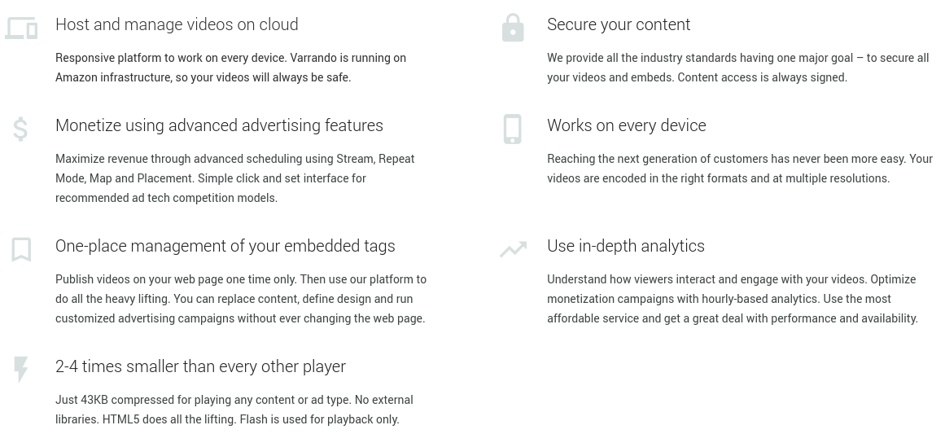Click the paragraph about industry security standards
945x434 pixels.
tap(737, 68)
